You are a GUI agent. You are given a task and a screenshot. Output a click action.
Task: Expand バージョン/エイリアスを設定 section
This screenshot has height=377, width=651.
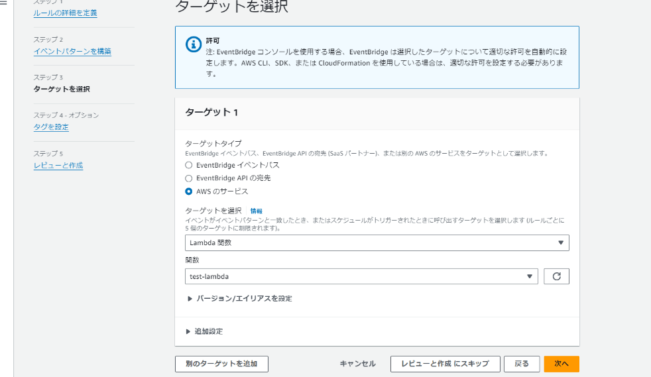pos(239,299)
